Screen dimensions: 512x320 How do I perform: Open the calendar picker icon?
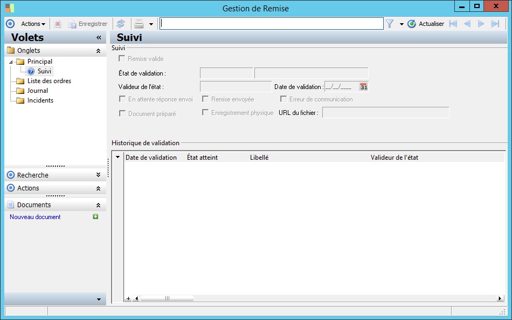pos(363,87)
